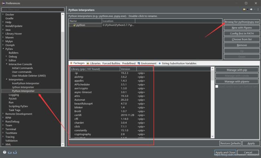261x158 pixels.
Task: Collapse the Interactive Console node
Action: [6, 64]
